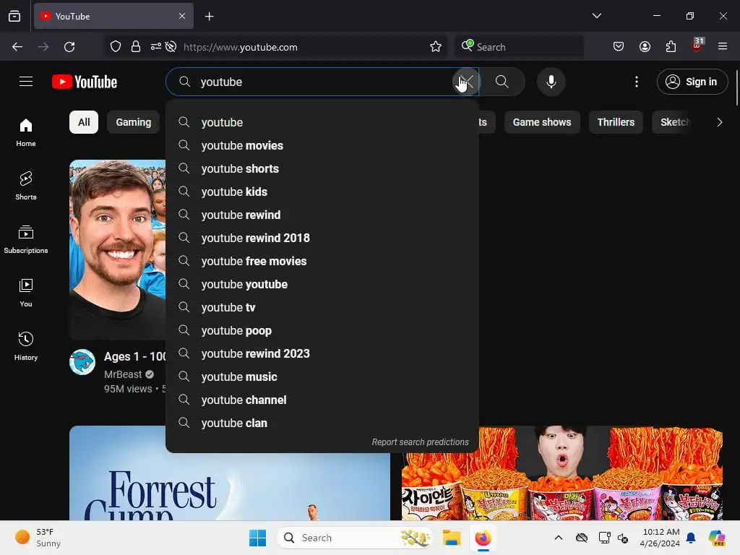Choose the 'youtube clan' suggestion

coord(322,423)
